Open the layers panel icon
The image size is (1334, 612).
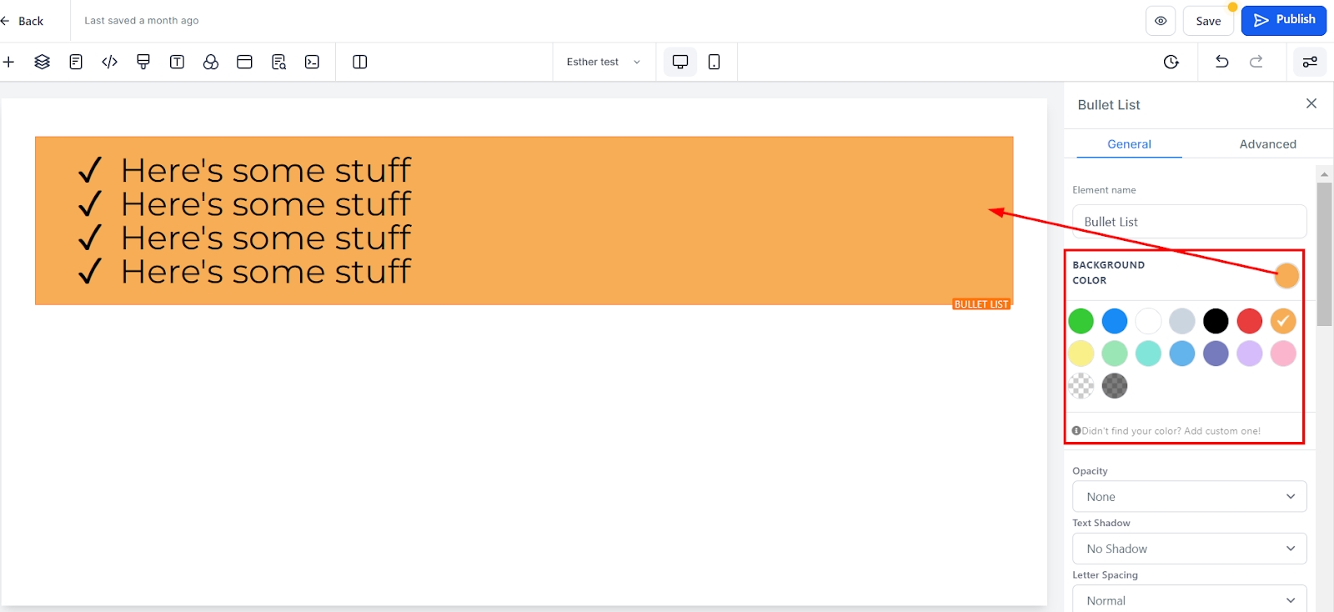click(42, 62)
